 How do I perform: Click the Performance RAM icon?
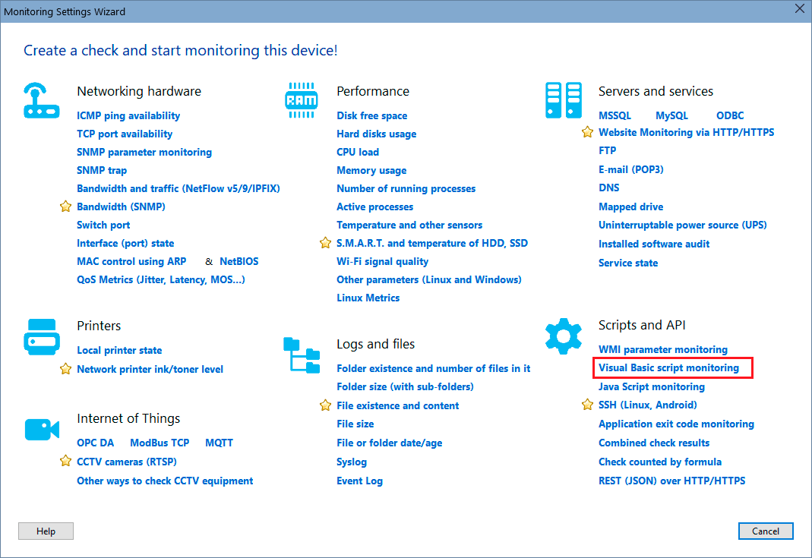pyautogui.click(x=301, y=99)
